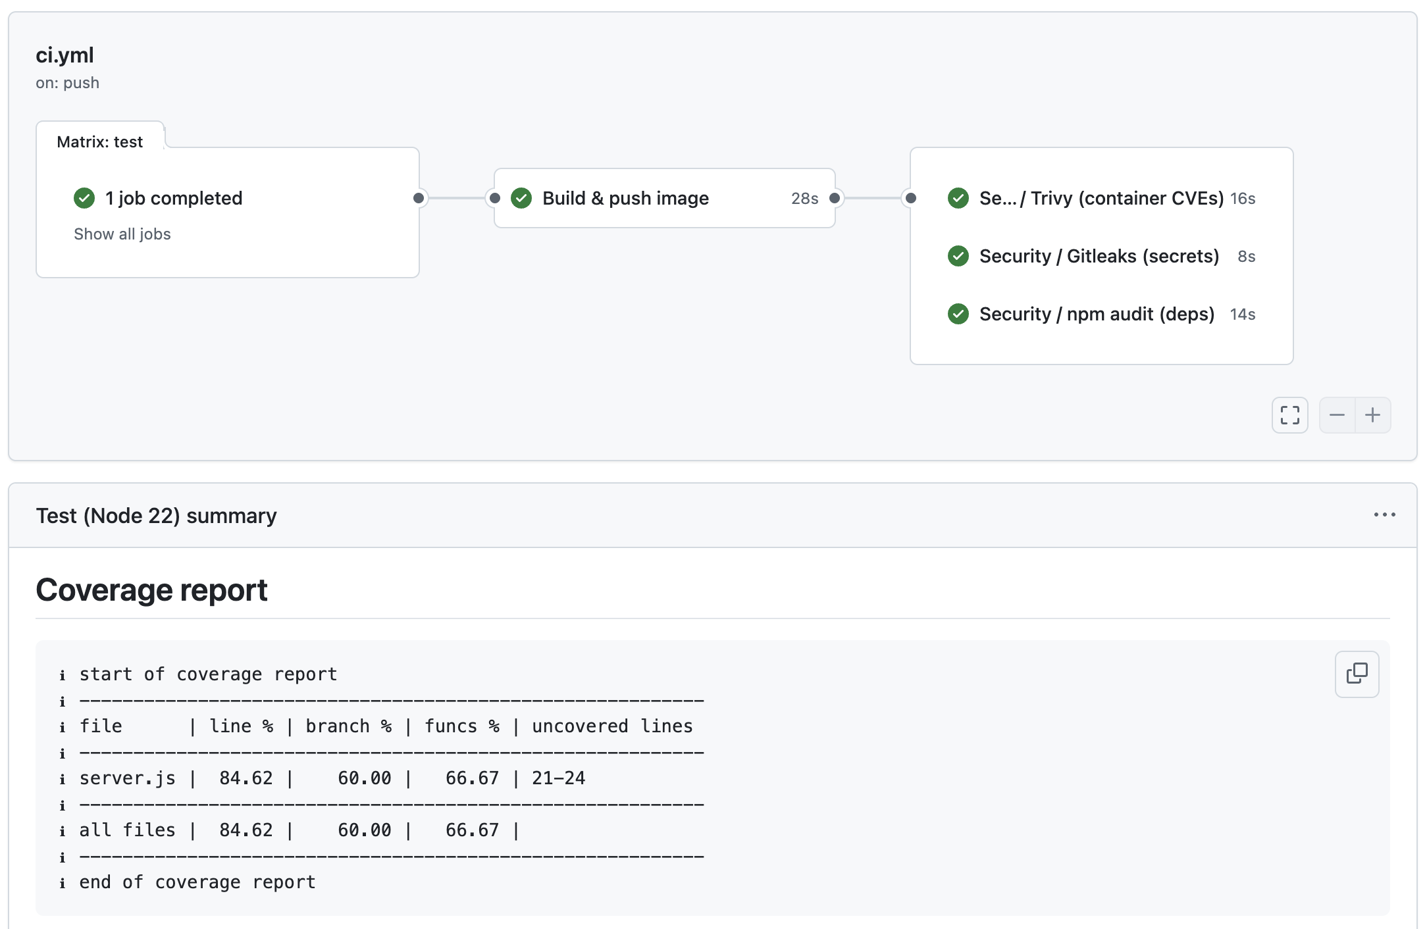Image resolution: width=1427 pixels, height=929 pixels.
Task: Click the status check for Gitleaks job
Action: coord(958,256)
